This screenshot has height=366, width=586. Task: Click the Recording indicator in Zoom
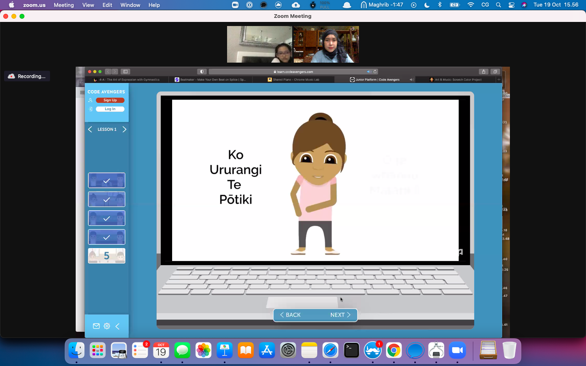point(27,76)
